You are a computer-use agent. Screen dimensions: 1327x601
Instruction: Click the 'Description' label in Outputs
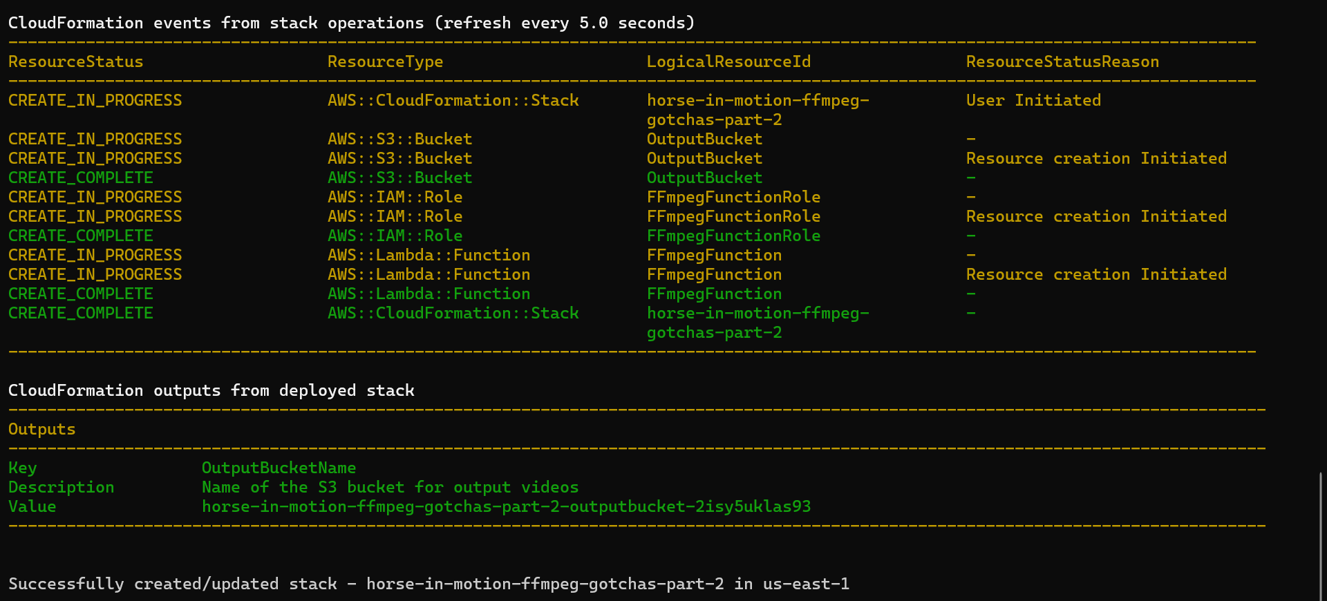(61, 488)
